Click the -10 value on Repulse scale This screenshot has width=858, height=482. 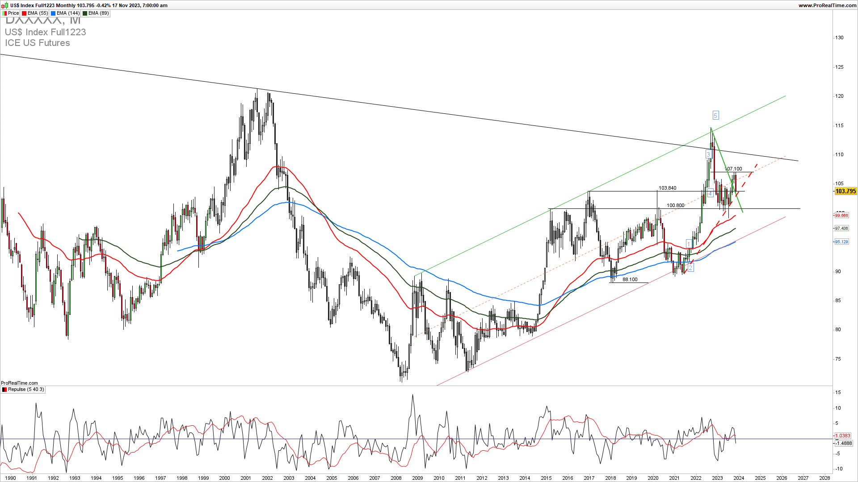839,469
